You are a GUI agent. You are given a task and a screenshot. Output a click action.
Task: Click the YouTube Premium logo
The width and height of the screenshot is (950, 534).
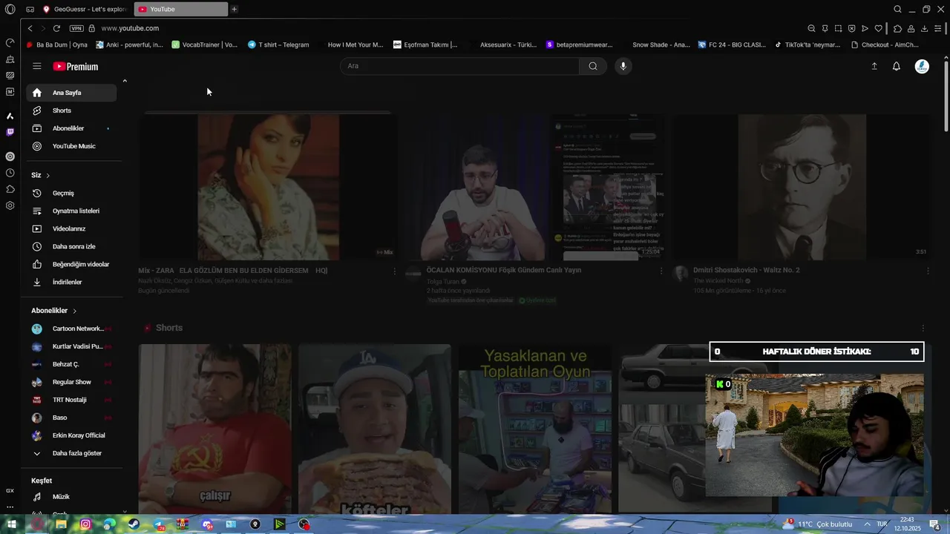coord(75,67)
